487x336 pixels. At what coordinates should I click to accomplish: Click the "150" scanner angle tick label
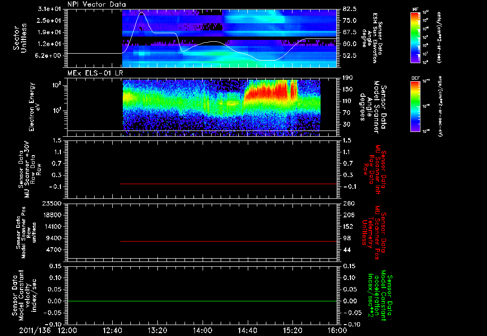coord(348,90)
